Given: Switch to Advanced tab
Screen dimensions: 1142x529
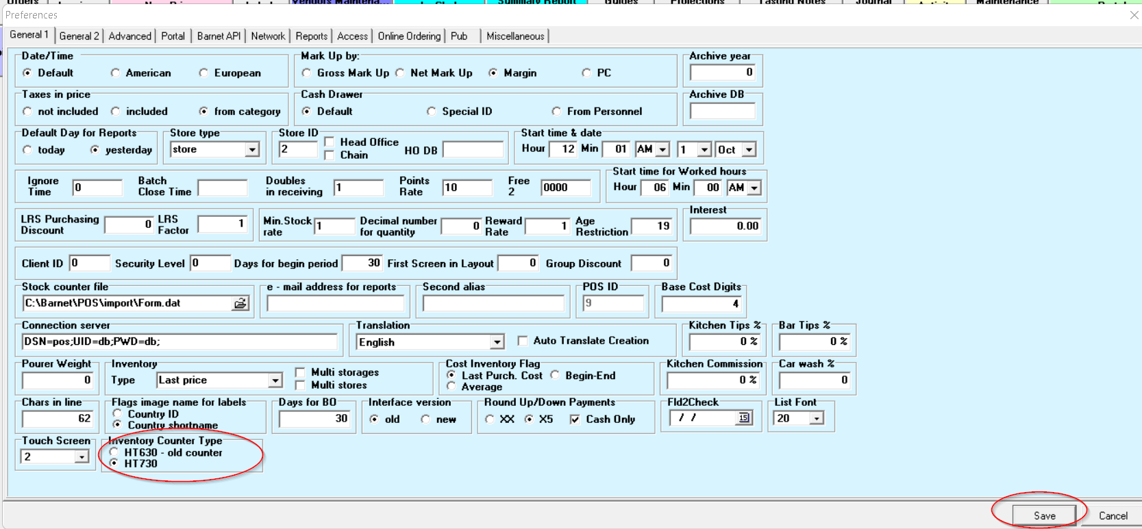Looking at the screenshot, I should click(129, 36).
